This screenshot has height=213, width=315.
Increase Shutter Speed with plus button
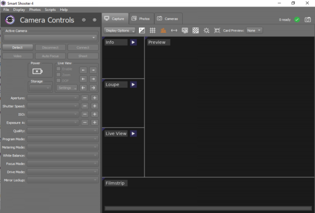(x=95, y=106)
